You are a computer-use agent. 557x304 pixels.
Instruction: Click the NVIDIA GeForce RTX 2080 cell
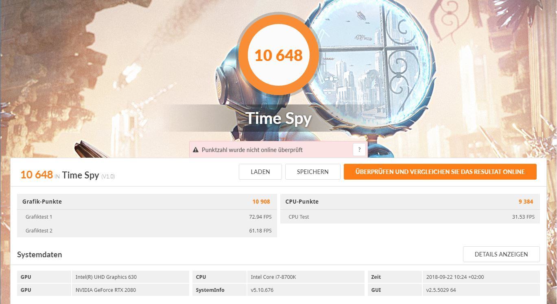(130, 290)
